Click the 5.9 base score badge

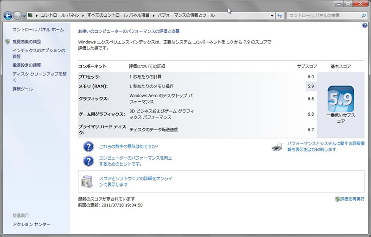point(341,99)
